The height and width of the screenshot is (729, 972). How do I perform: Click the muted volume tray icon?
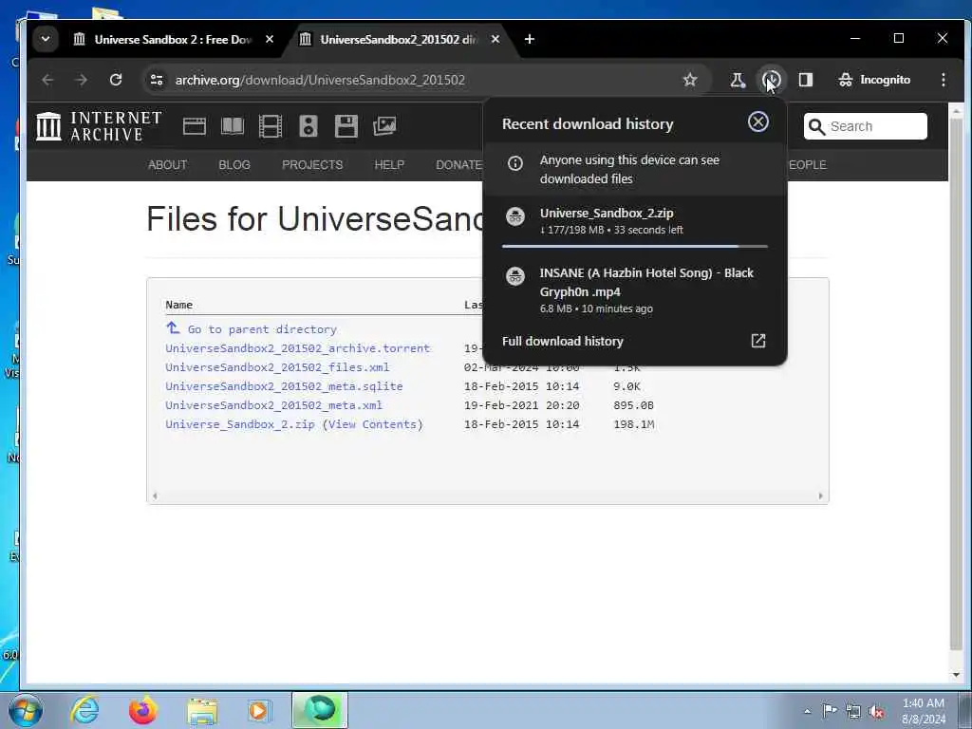click(x=876, y=711)
